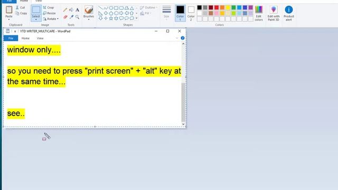
Task: Pick the Polygon shape
Action: [127, 8]
